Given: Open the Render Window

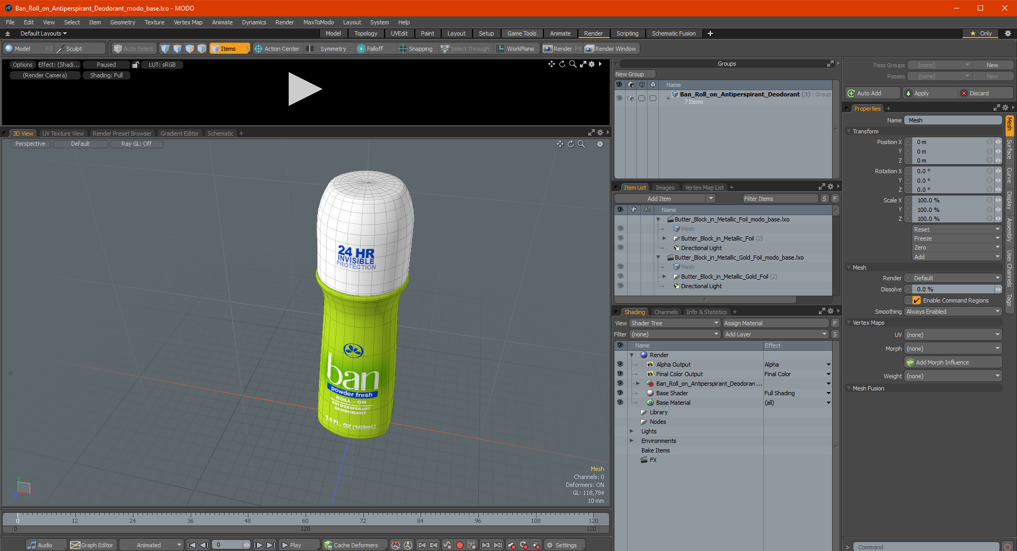Looking at the screenshot, I should pos(611,49).
